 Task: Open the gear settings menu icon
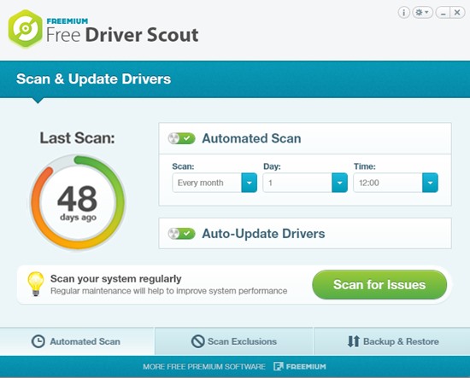422,13
